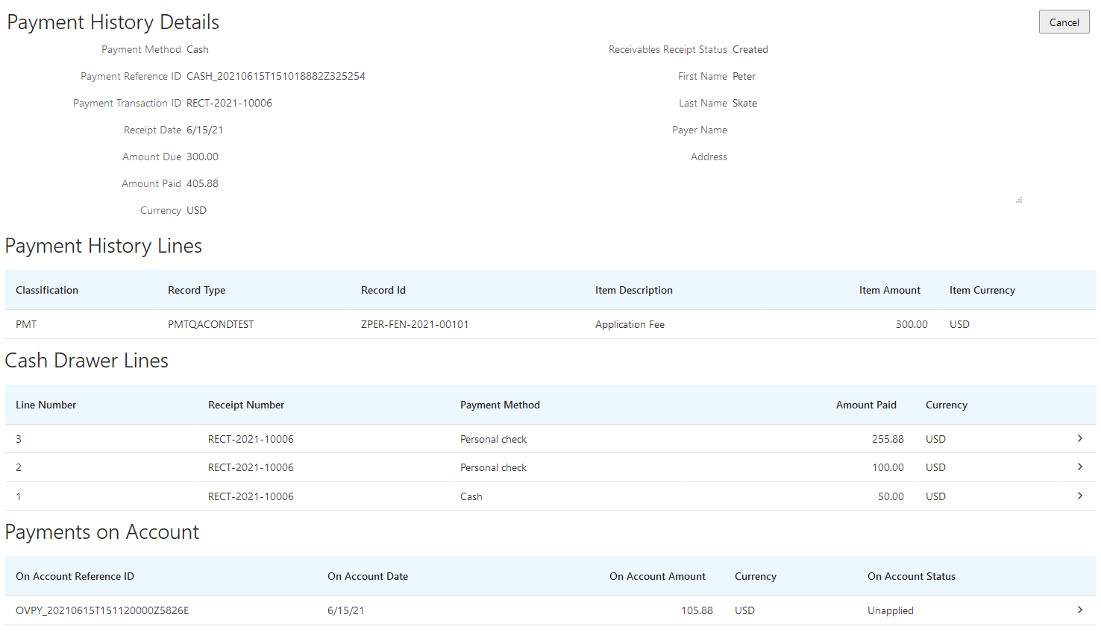
Task: Click the Line Number column header
Action: pos(46,405)
